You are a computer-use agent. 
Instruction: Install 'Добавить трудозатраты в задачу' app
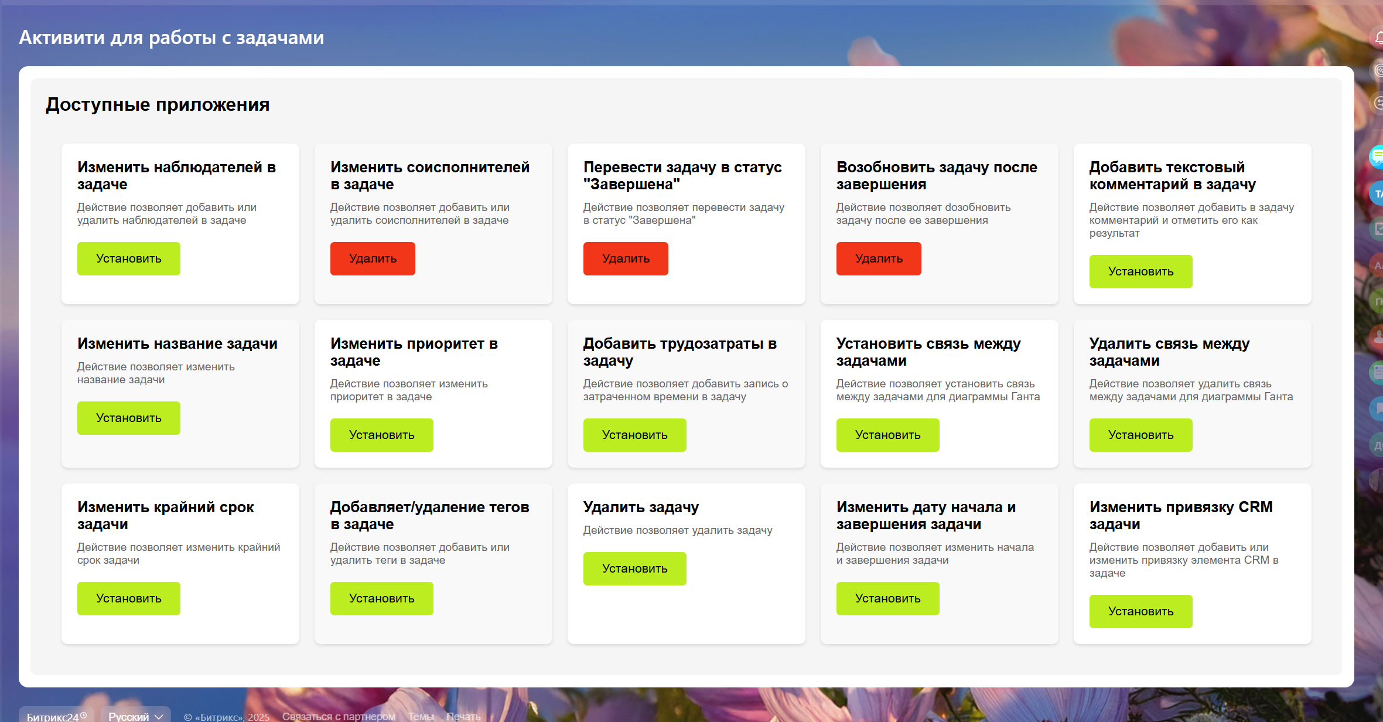tap(634, 435)
